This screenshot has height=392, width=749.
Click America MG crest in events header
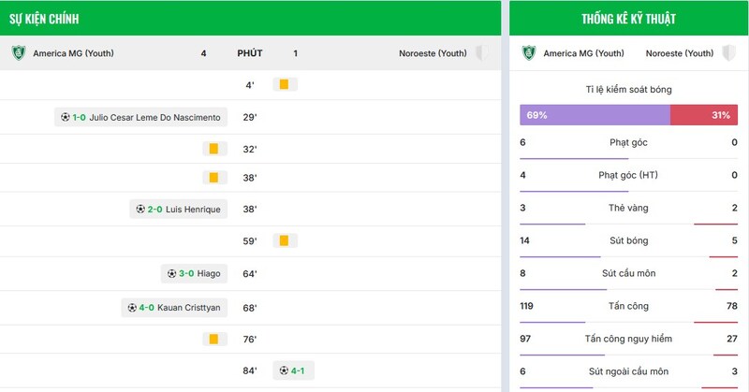[x=18, y=53]
